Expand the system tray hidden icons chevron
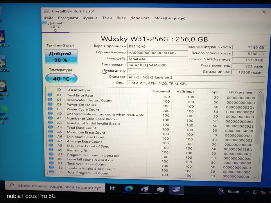The width and height of the screenshot is (271, 203). (x=247, y=192)
